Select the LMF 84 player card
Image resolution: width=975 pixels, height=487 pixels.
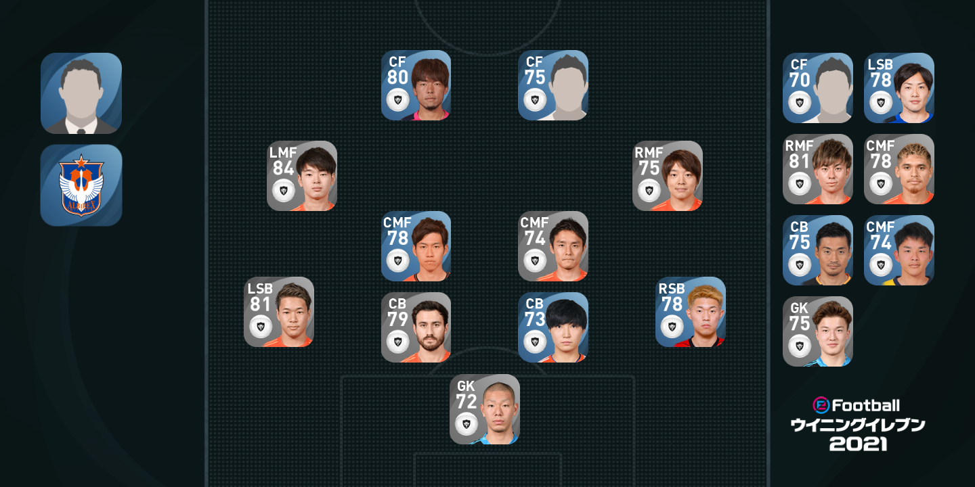tap(302, 176)
